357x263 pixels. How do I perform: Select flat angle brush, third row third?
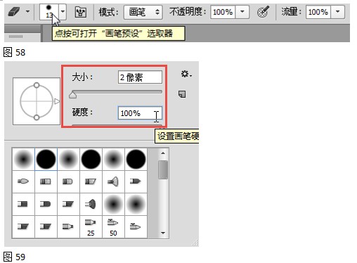pos(68,204)
